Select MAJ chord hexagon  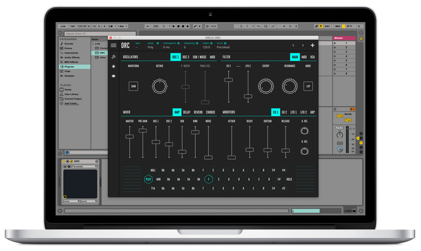[x=153, y=170]
